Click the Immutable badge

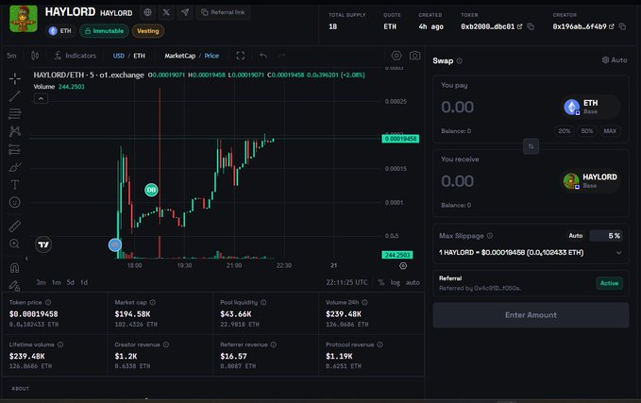pyautogui.click(x=104, y=31)
